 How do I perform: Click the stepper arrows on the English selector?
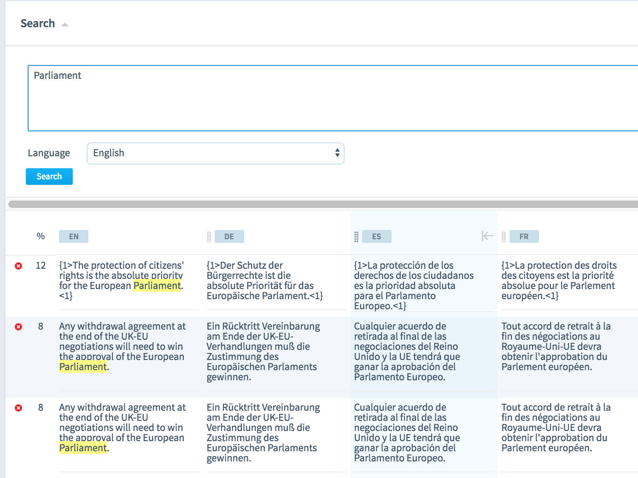[337, 153]
